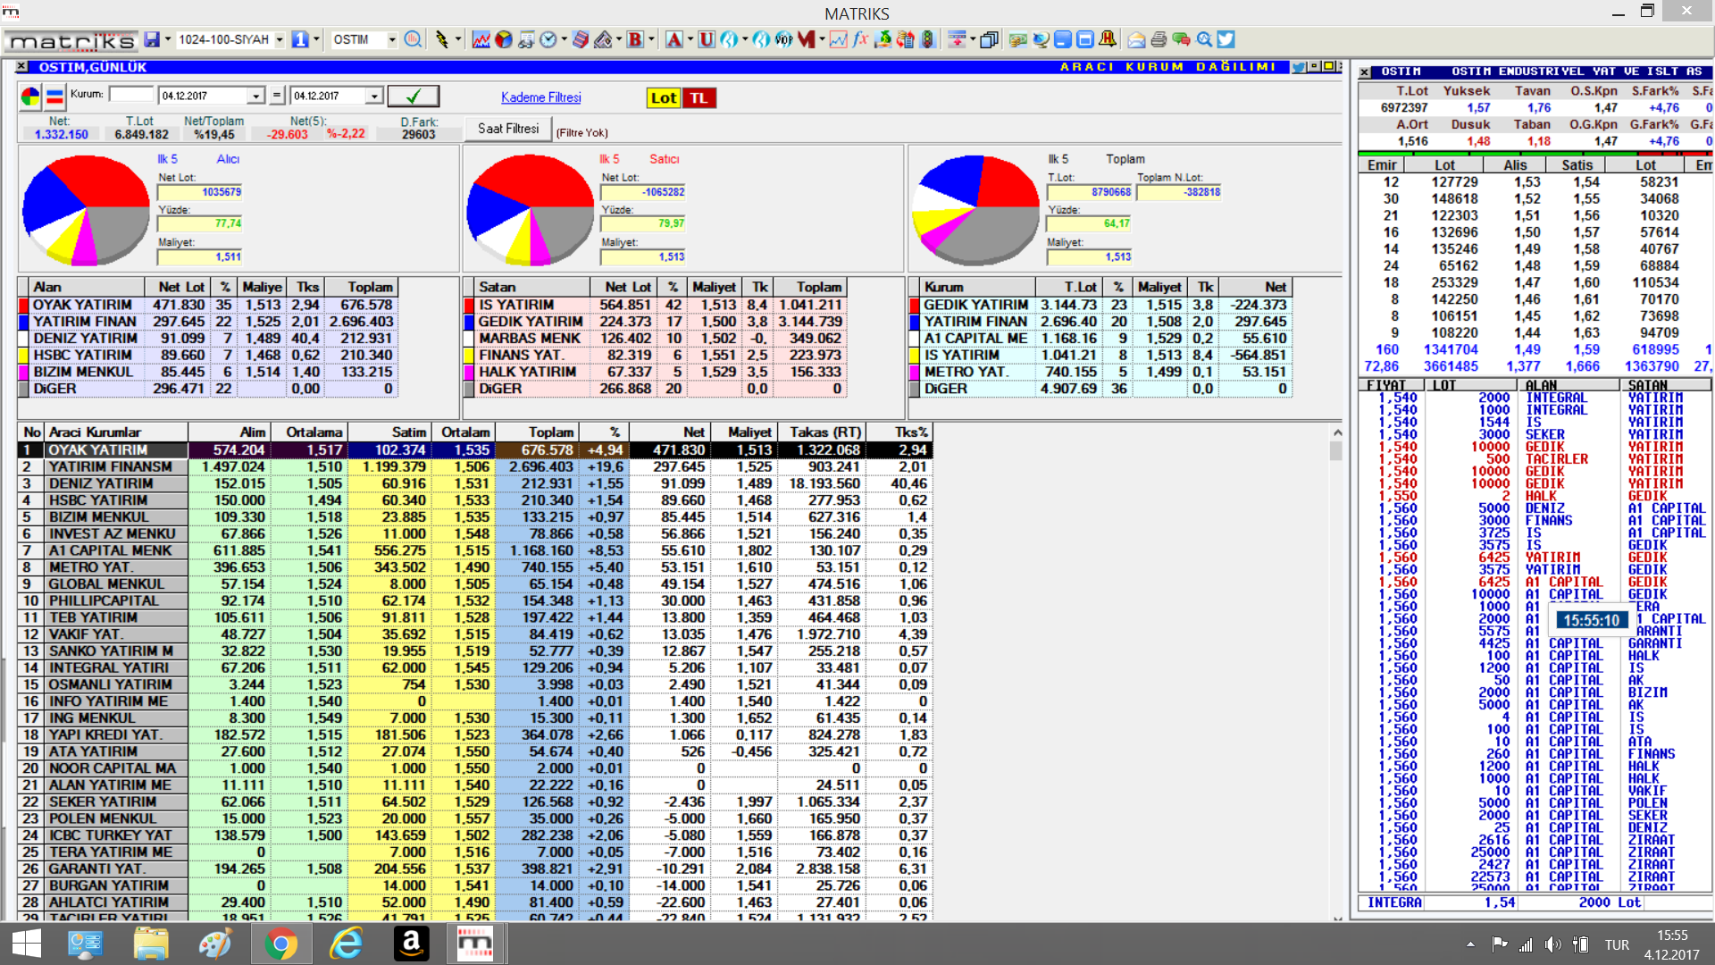Viewport: 1715px width, 965px height.
Task: Open Amazon app from the taskbar
Action: (x=412, y=944)
